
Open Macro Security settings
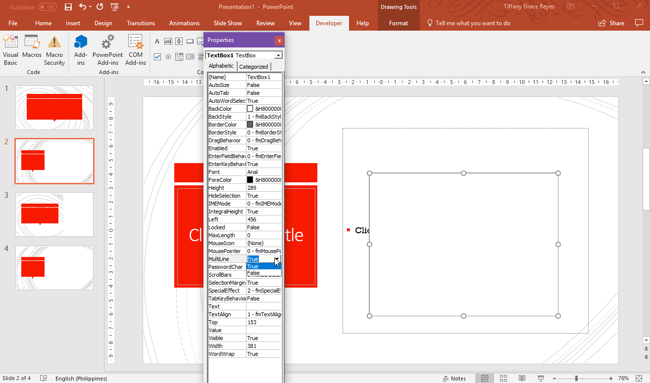click(x=54, y=49)
